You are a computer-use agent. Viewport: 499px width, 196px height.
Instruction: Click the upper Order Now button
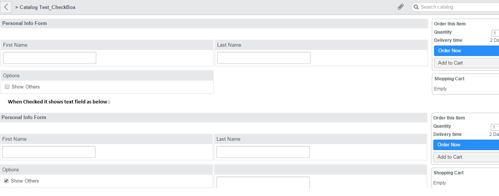coord(467,50)
